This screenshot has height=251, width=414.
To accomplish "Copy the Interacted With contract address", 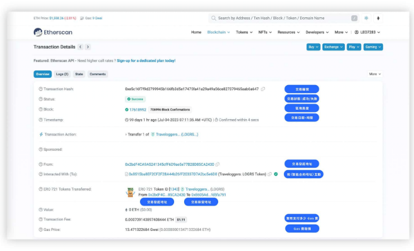I will [x=269, y=174].
